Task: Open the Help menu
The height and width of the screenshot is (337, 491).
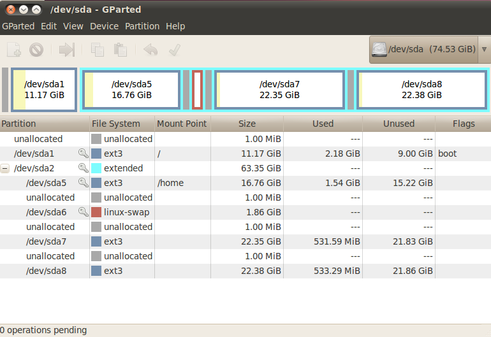Action: click(x=175, y=26)
